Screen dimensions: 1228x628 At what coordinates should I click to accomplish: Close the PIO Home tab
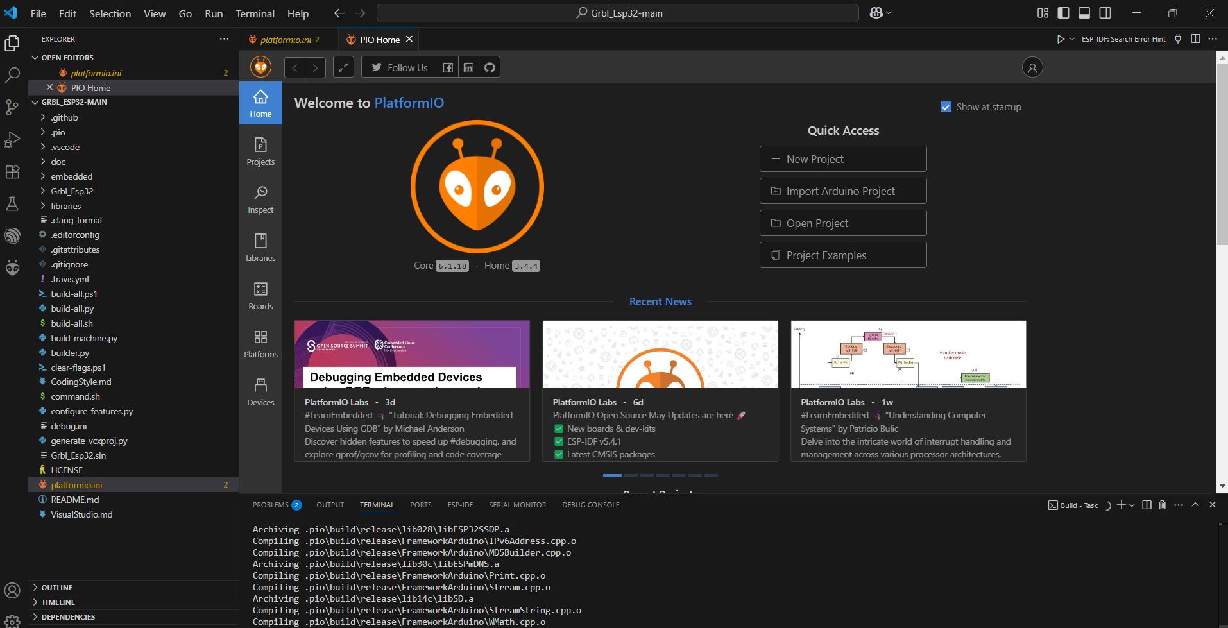(x=409, y=39)
